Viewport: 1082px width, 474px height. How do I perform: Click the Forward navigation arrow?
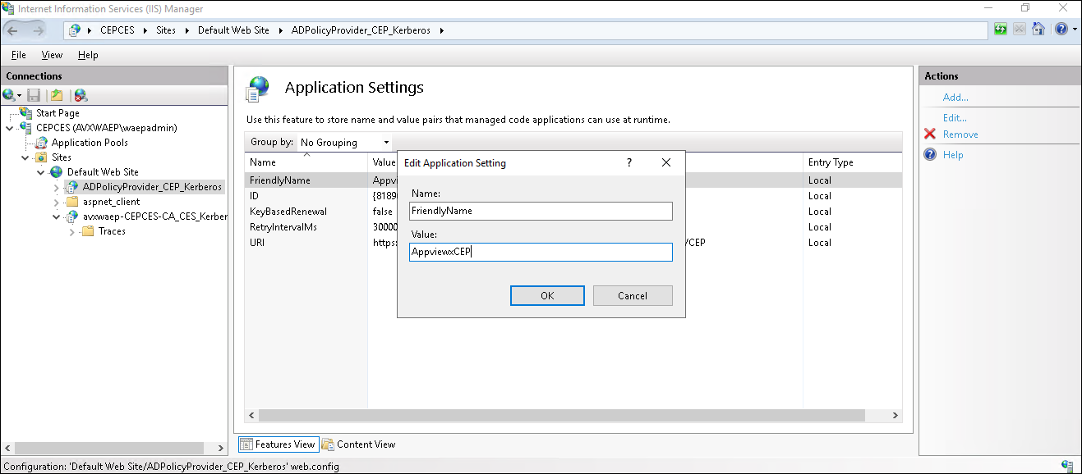click(39, 30)
